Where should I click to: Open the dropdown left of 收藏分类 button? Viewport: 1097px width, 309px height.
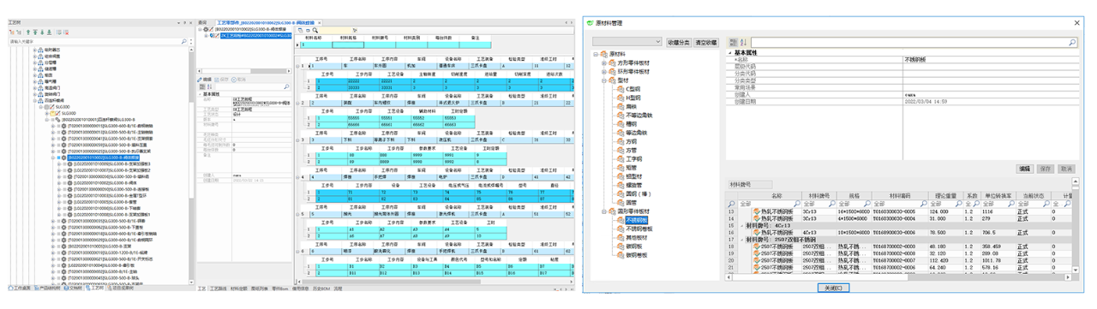click(x=657, y=42)
